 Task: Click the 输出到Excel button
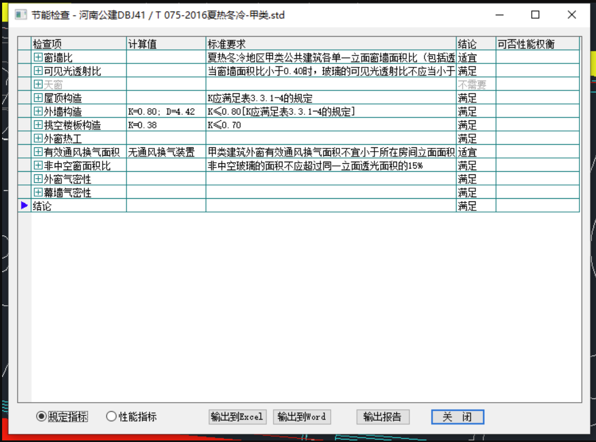tap(237, 417)
